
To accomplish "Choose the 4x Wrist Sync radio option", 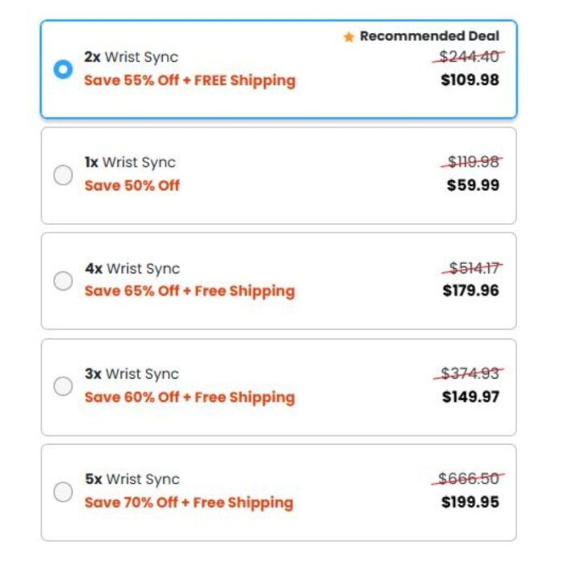I will [x=63, y=280].
